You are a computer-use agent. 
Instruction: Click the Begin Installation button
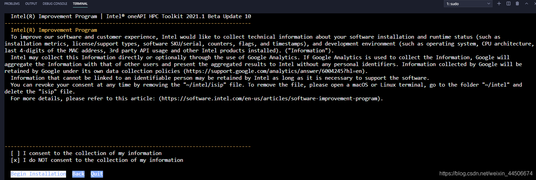[38, 174]
